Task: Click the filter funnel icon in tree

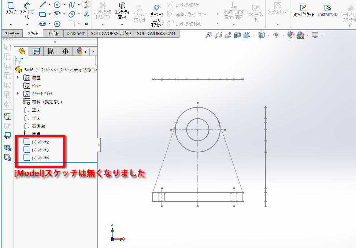Action: [x=19, y=61]
